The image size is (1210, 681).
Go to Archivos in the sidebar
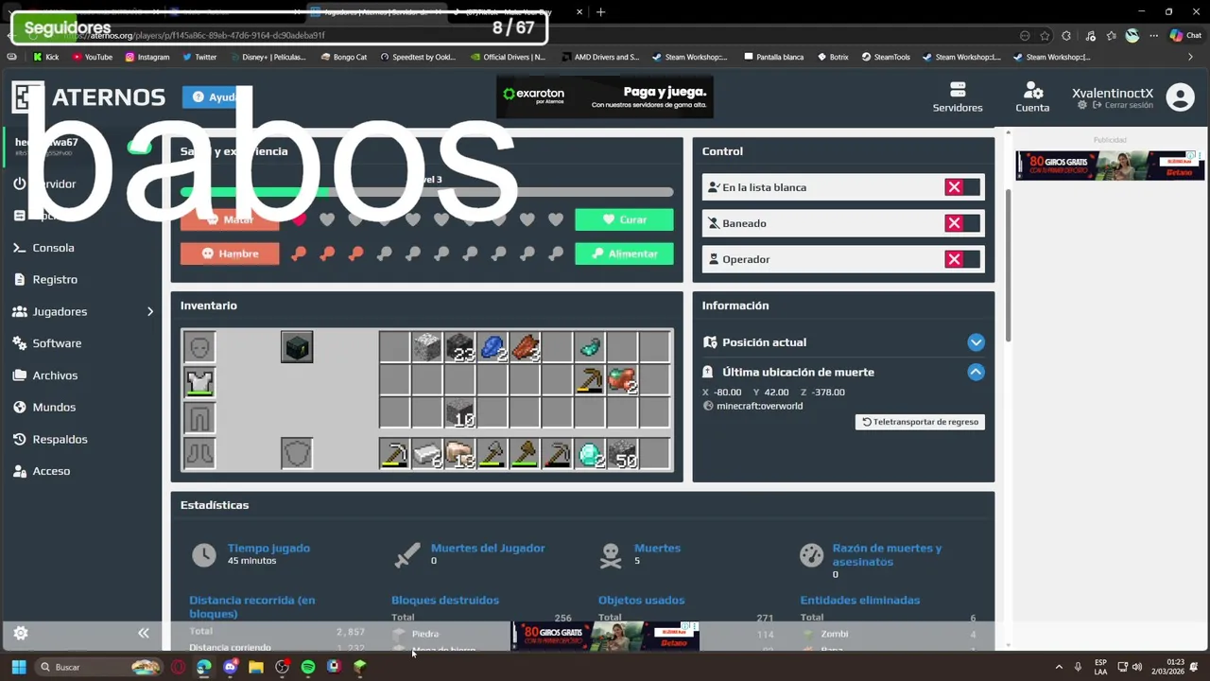pyautogui.click(x=55, y=375)
